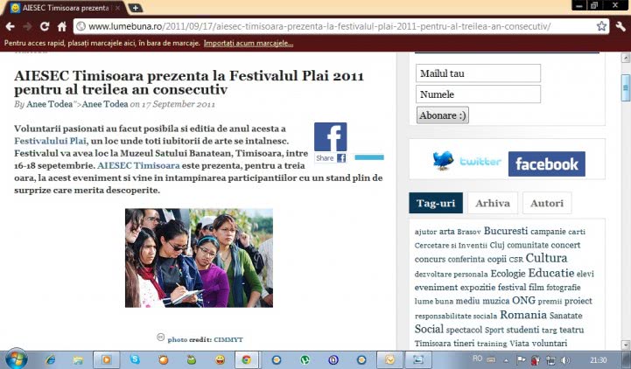Click the RO language indicator in tray
The width and height of the screenshot is (631, 369).
477,359
